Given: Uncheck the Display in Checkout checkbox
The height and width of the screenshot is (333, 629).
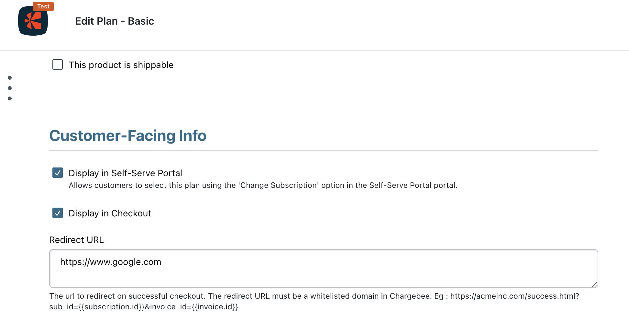Looking at the screenshot, I should (58, 213).
